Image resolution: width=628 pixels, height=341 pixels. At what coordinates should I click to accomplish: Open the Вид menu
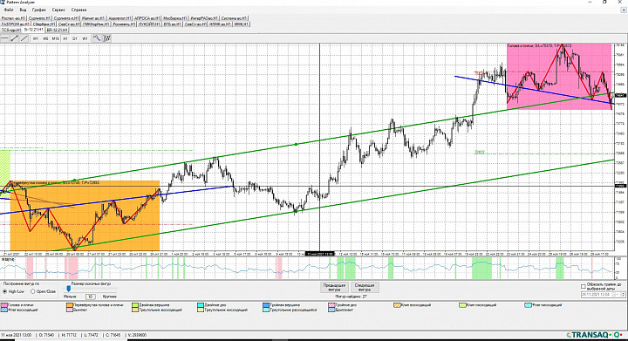click(x=23, y=10)
